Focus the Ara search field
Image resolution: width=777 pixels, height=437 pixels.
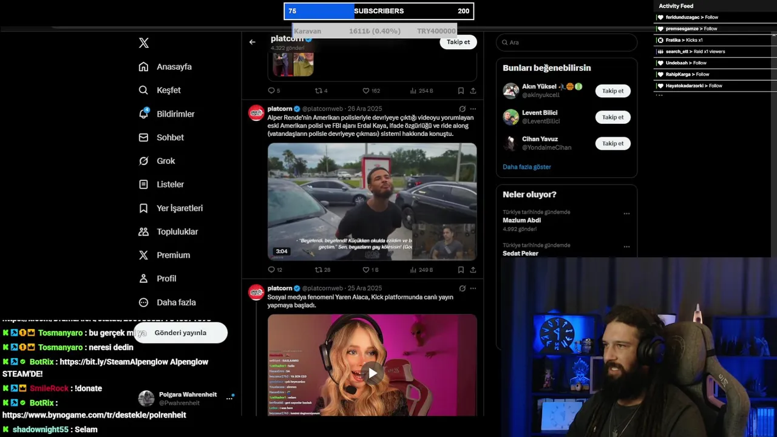[566, 42]
